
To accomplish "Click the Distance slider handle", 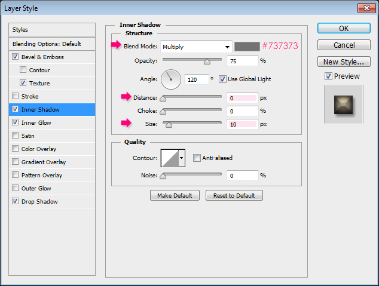I will 163,99.
